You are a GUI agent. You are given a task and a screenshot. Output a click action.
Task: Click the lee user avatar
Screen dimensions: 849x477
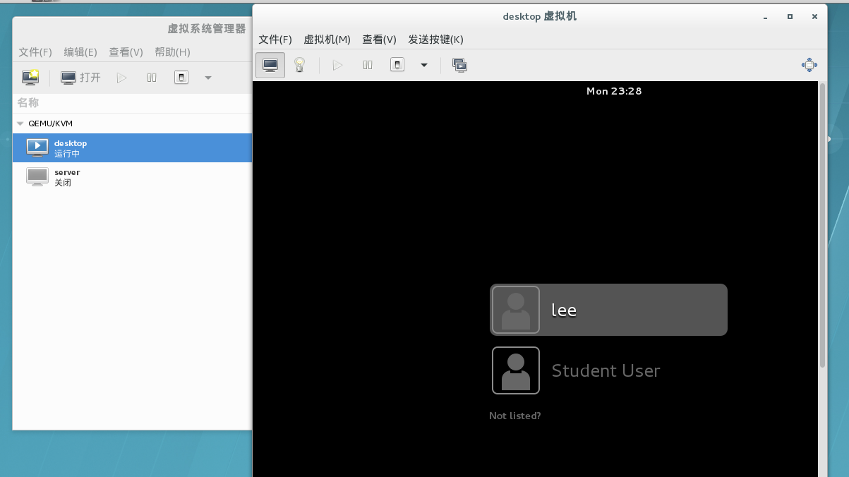click(x=516, y=310)
